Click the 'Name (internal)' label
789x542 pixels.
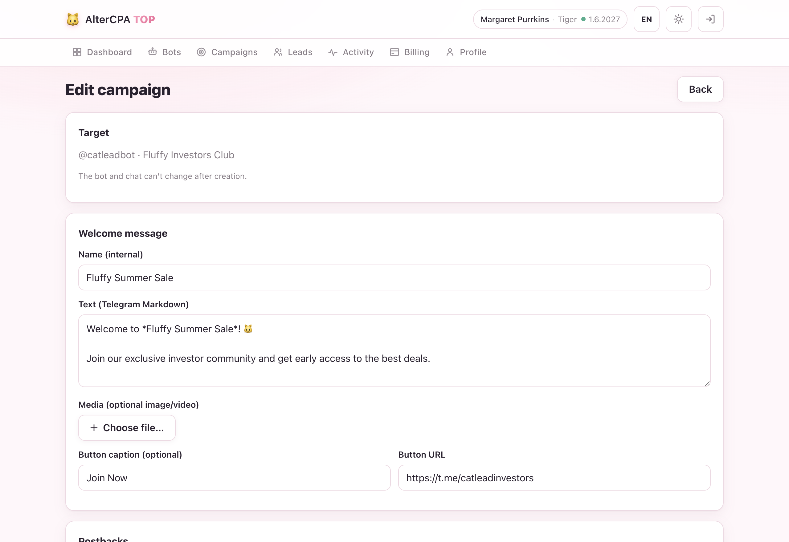[110, 254]
